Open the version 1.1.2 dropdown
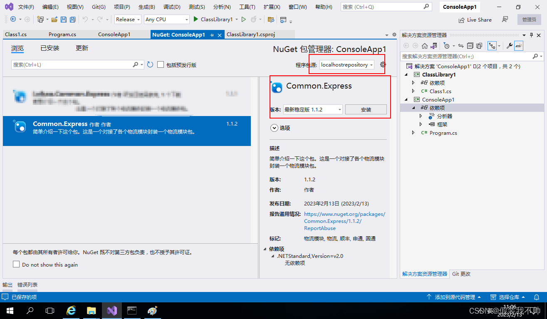The image size is (547, 319). point(313,109)
